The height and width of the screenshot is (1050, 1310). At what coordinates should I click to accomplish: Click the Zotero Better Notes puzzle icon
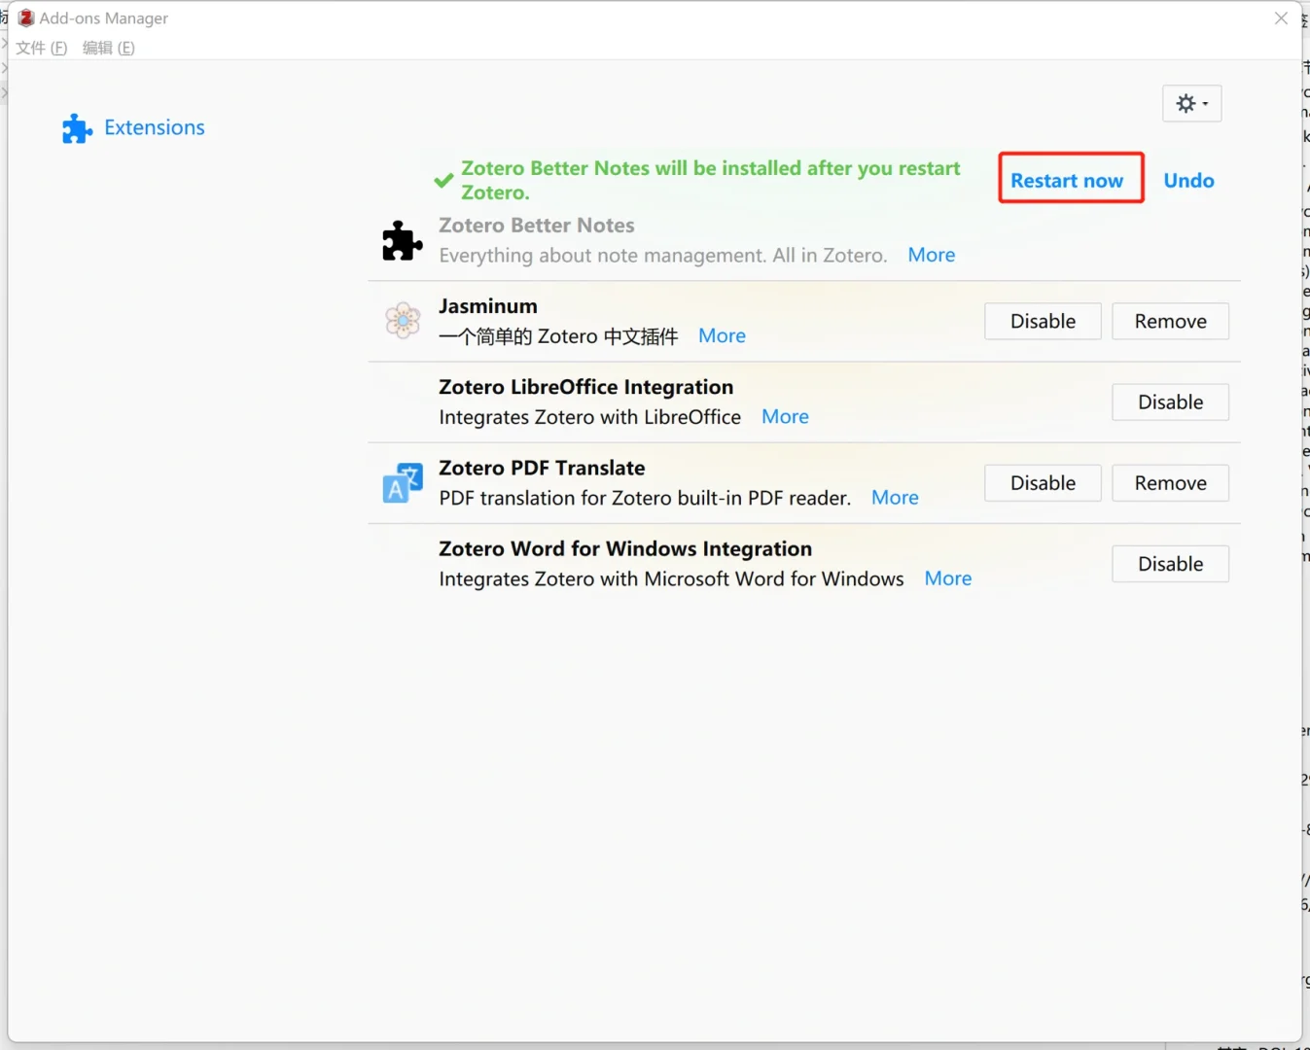pos(402,241)
